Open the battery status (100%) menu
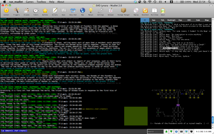The height and width of the screenshot is (134, 214). click(x=186, y=2)
